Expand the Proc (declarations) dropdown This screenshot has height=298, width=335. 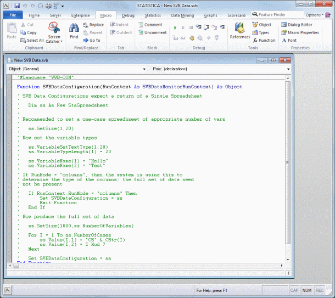[x=288, y=70]
